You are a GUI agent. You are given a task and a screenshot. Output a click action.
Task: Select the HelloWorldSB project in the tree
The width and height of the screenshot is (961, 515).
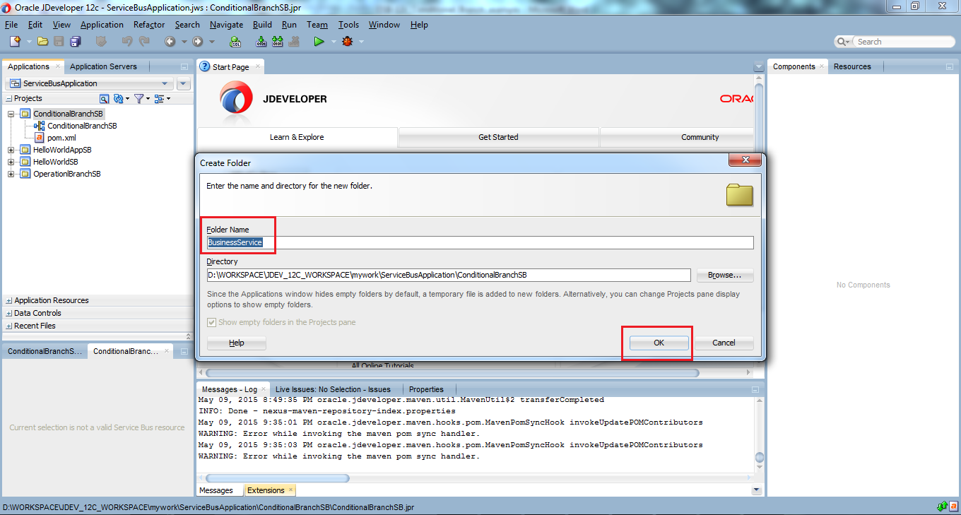pyautogui.click(x=55, y=162)
